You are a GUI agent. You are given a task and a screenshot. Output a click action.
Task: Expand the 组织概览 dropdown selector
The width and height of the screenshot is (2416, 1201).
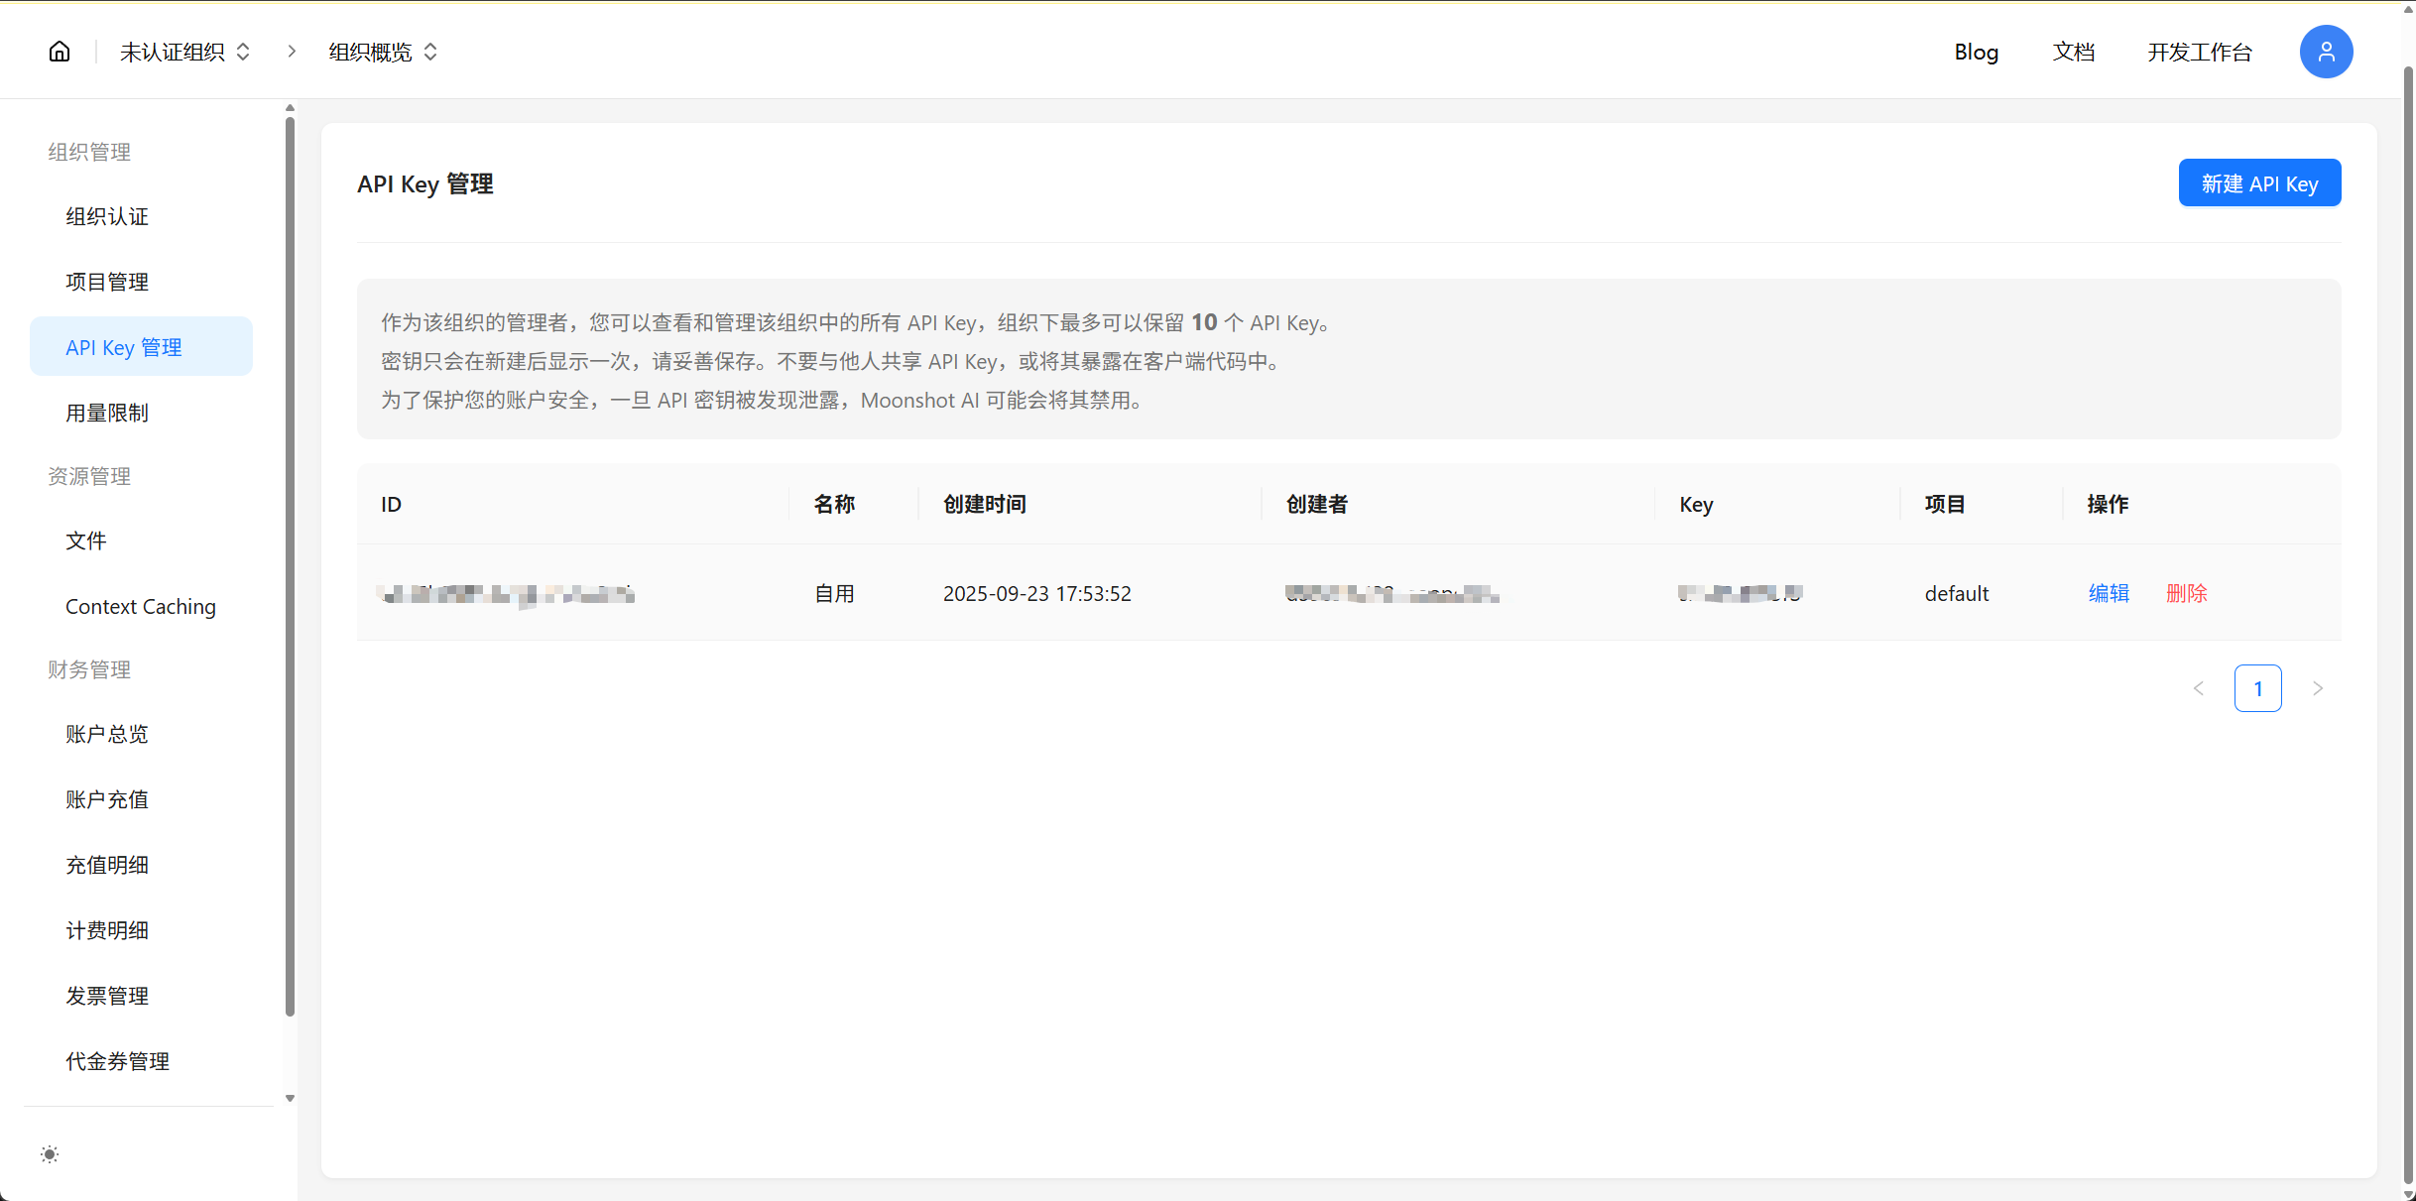pyautogui.click(x=383, y=52)
